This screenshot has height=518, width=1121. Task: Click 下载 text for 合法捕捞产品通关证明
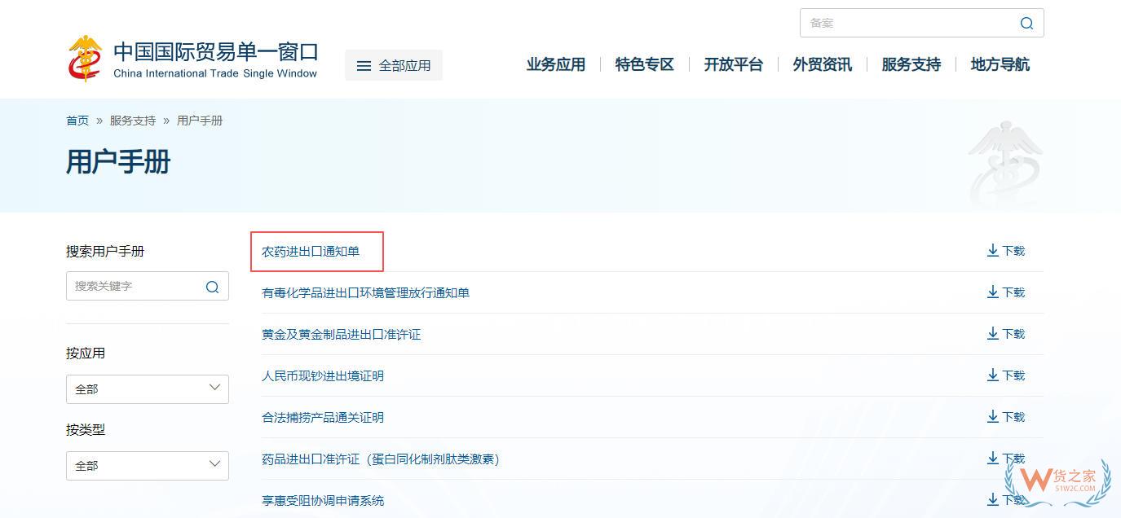point(1013,417)
